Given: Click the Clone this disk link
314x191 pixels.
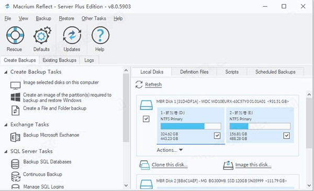Looking at the screenshot, I should (x=170, y=165).
